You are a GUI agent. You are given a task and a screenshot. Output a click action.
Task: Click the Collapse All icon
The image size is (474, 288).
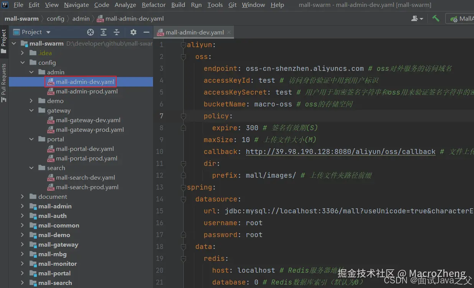coord(117,32)
